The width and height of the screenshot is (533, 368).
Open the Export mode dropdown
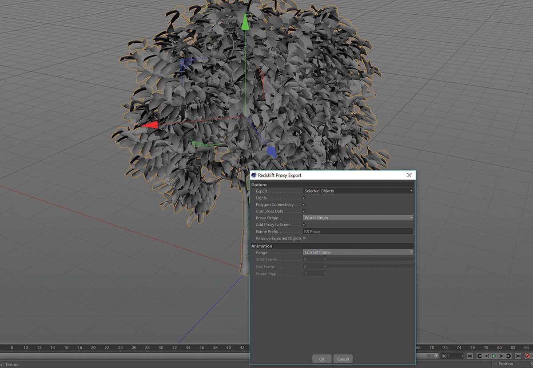pyautogui.click(x=358, y=191)
